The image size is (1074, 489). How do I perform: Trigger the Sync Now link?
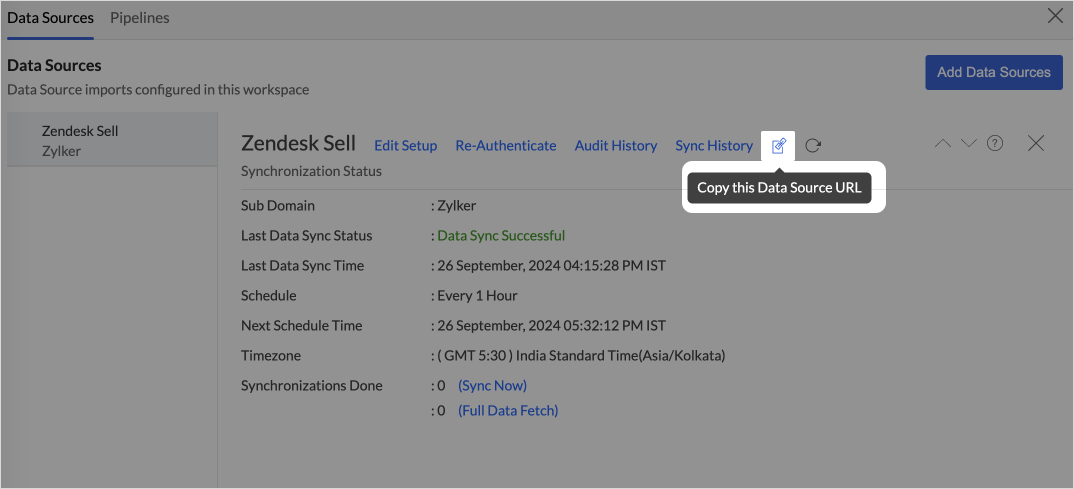492,385
